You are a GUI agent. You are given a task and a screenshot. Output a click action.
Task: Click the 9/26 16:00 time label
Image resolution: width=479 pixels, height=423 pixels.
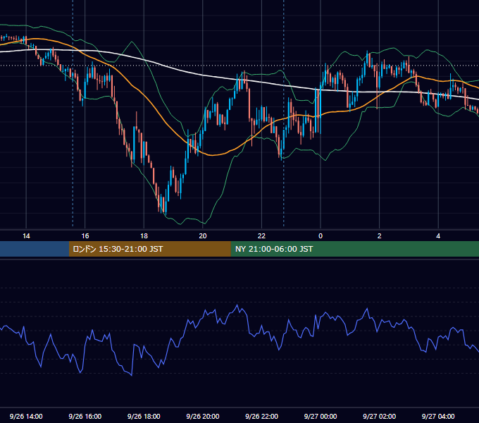point(85,416)
